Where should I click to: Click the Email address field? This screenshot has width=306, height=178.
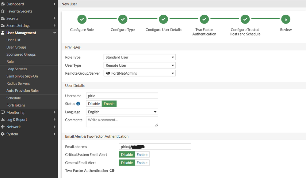(x=155, y=146)
